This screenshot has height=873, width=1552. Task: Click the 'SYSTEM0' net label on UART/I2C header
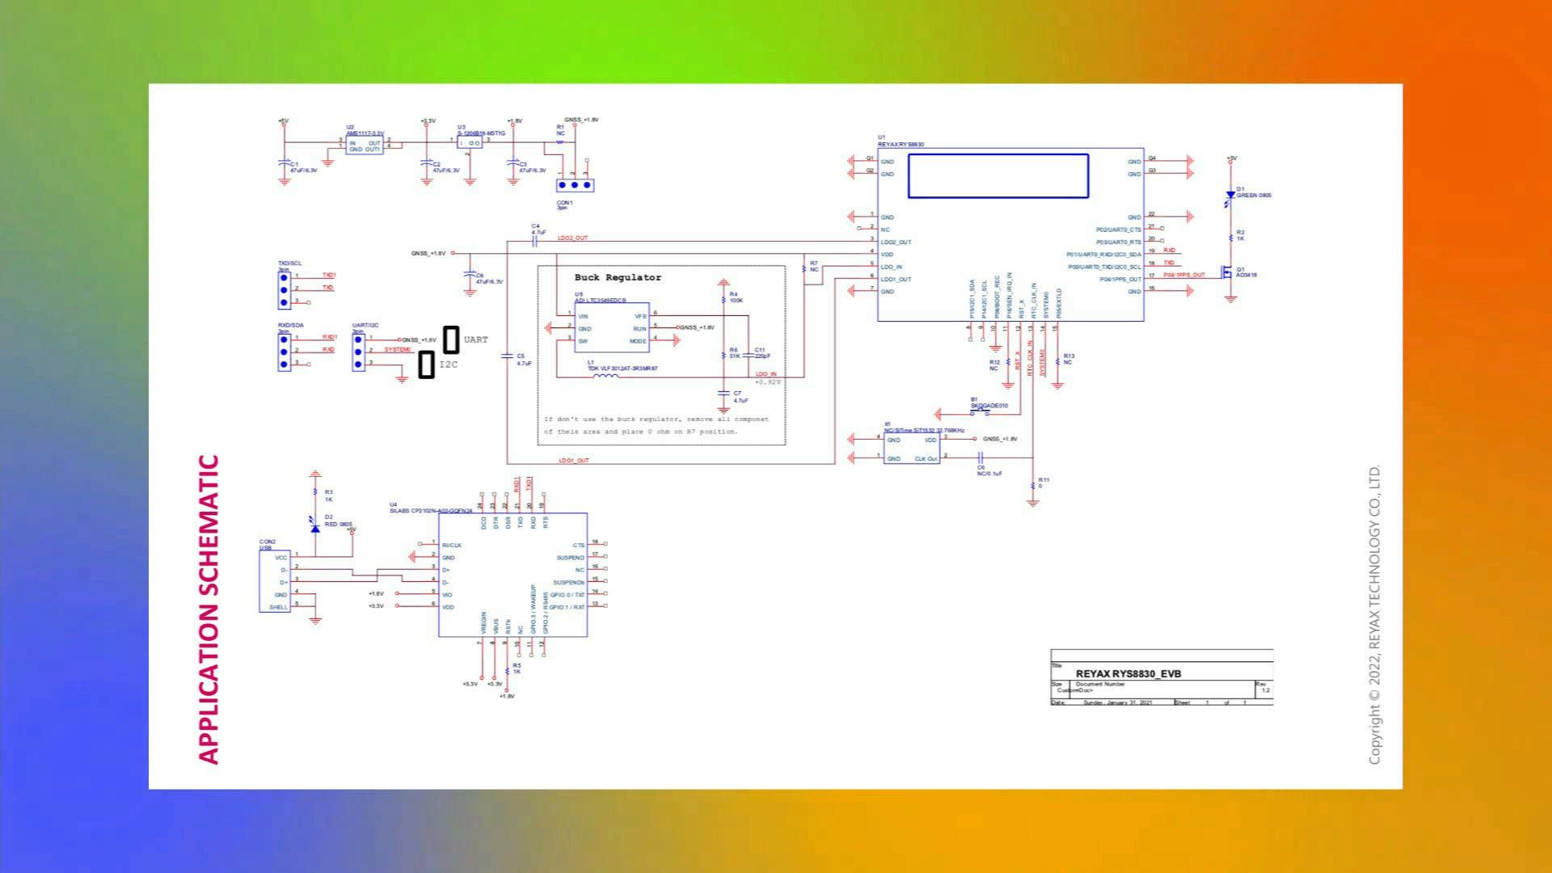coord(398,350)
